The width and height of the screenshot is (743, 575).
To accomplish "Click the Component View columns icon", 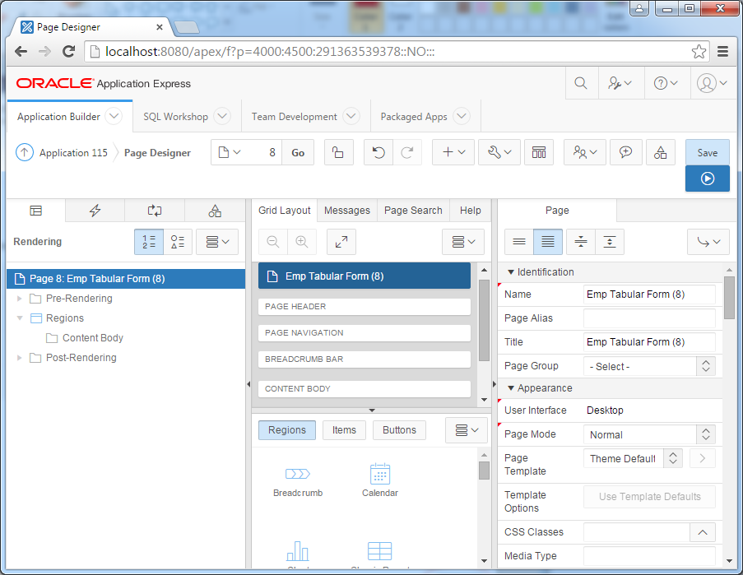I will click(x=539, y=152).
